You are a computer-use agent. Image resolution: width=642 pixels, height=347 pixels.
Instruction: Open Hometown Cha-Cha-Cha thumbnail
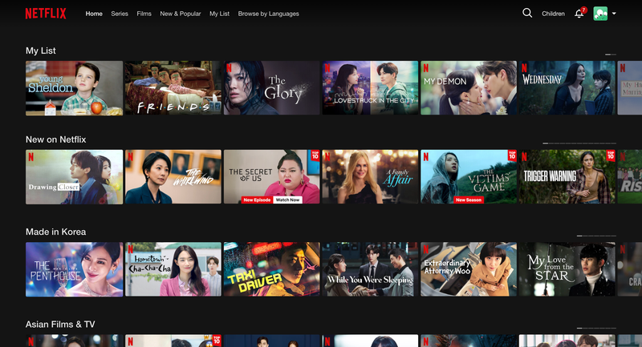point(173,269)
